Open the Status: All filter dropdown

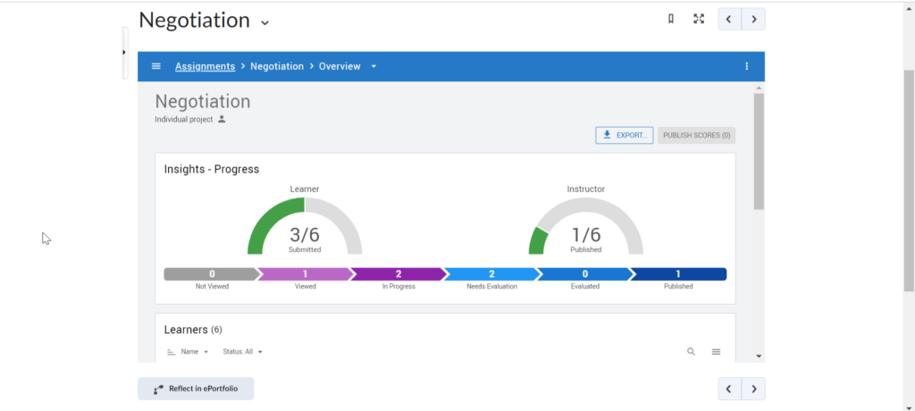point(243,352)
